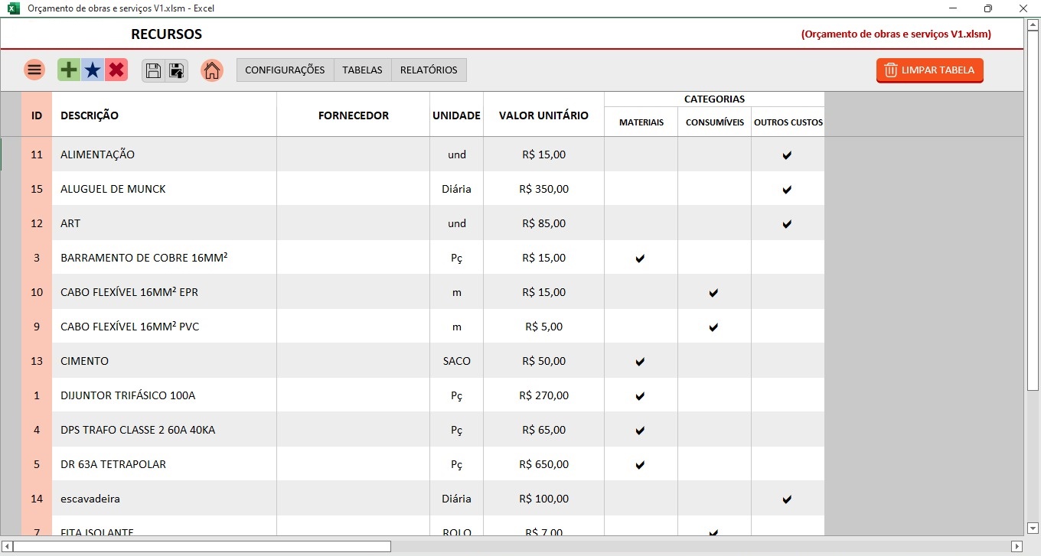The width and height of the screenshot is (1041, 556).
Task: Click the UNIDADE column header
Action: (x=456, y=115)
